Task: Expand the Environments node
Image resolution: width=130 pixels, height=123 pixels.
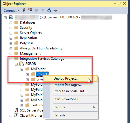Action: pyautogui.click(x=27, y=80)
